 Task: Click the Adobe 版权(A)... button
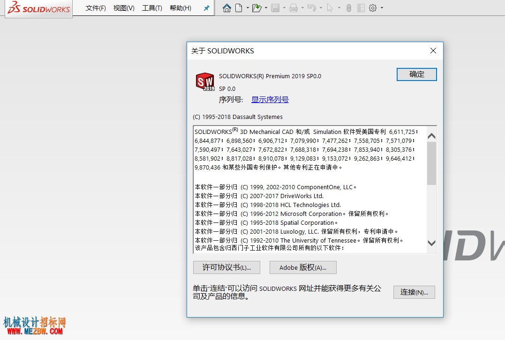(303, 267)
